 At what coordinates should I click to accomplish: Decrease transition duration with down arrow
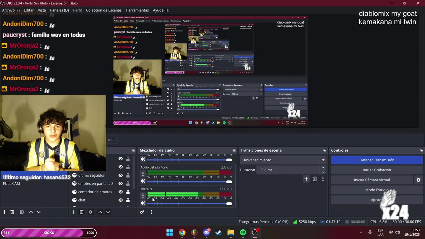323,172
